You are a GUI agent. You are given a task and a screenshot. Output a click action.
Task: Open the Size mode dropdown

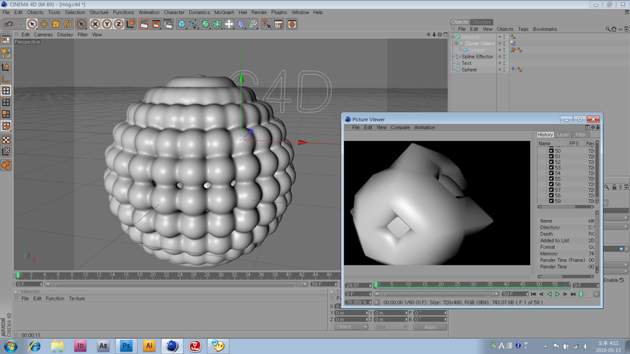click(x=390, y=327)
